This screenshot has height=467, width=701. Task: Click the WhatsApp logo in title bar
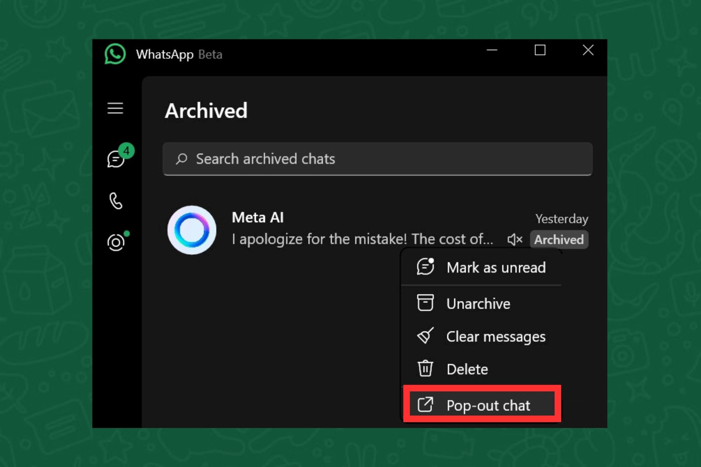[115, 54]
